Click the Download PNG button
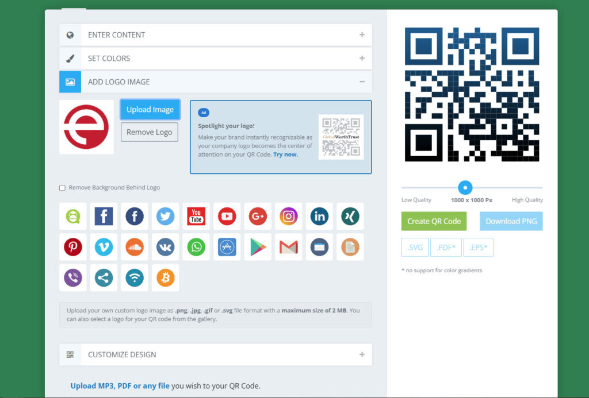Image resolution: width=589 pixels, height=398 pixels. (x=511, y=221)
